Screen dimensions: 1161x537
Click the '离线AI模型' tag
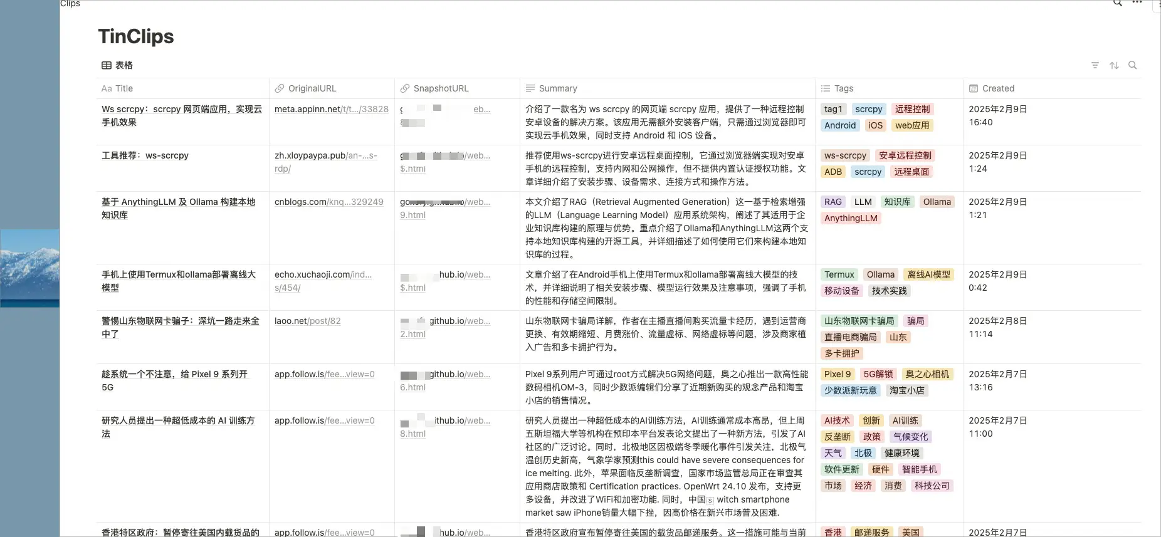click(x=928, y=274)
